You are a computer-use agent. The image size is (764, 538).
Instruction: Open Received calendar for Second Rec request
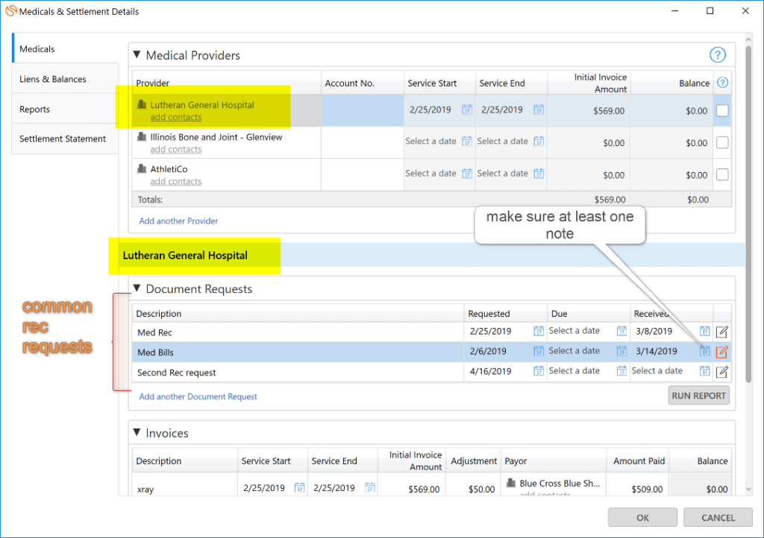(704, 370)
